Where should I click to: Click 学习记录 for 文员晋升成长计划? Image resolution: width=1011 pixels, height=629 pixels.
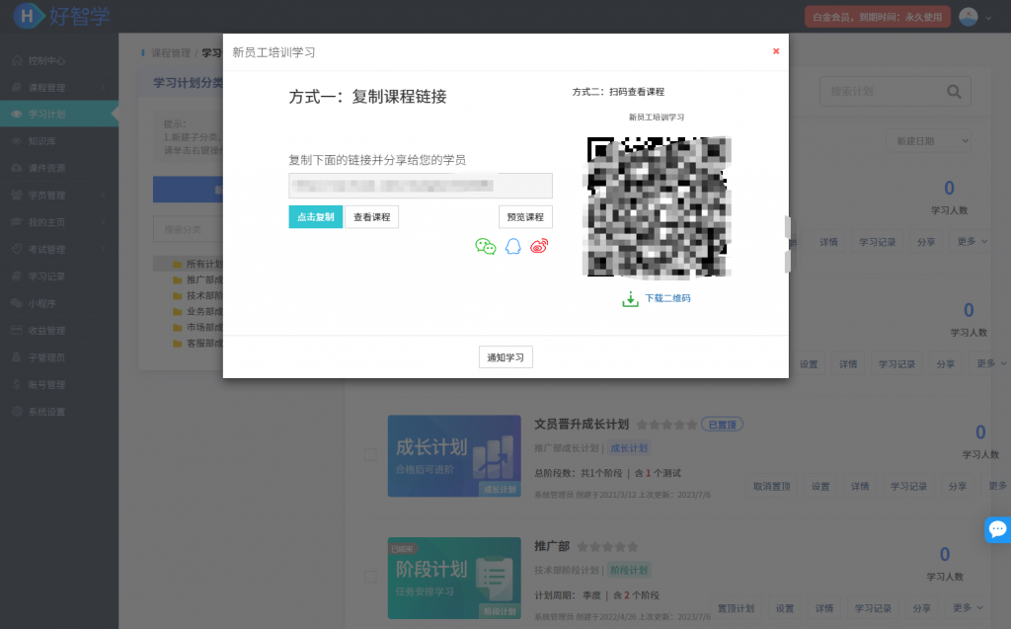coord(908,487)
